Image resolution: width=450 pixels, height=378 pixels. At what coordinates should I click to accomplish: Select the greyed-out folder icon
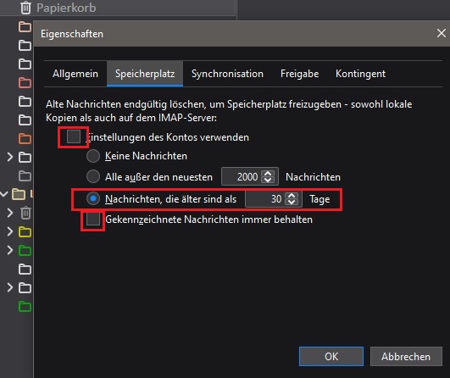(25, 176)
